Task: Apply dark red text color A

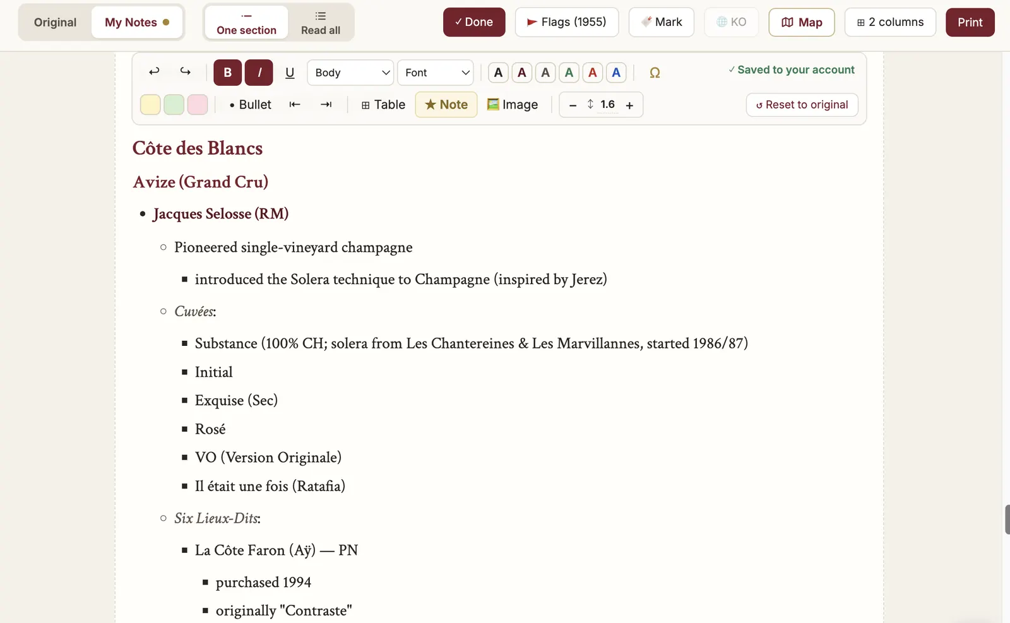Action: [x=522, y=73]
